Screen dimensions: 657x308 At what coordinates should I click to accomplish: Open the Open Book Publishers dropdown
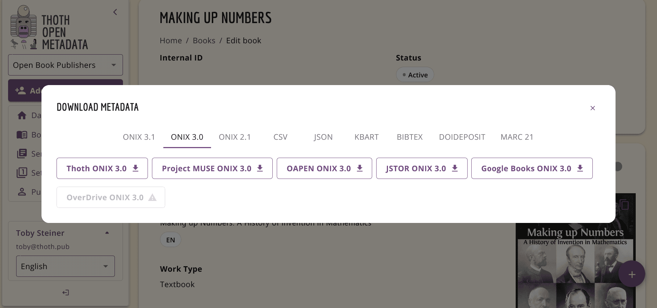(65, 65)
